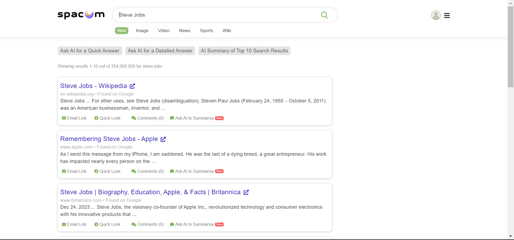Image resolution: width=514 pixels, height=240 pixels.
Task: Open the user profile avatar
Action: [436, 15]
